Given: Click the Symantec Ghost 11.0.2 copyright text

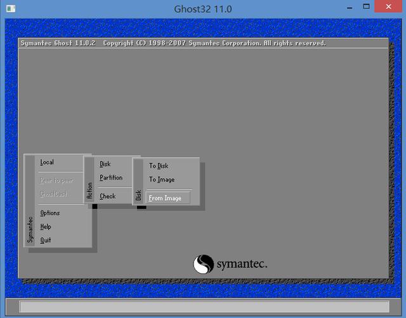Looking at the screenshot, I should [x=173, y=43].
